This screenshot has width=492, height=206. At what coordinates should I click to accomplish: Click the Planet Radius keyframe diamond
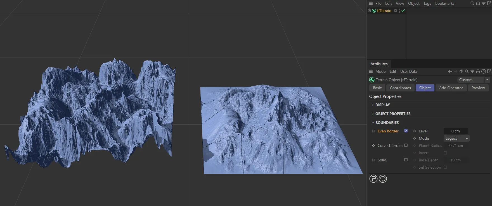click(415, 146)
